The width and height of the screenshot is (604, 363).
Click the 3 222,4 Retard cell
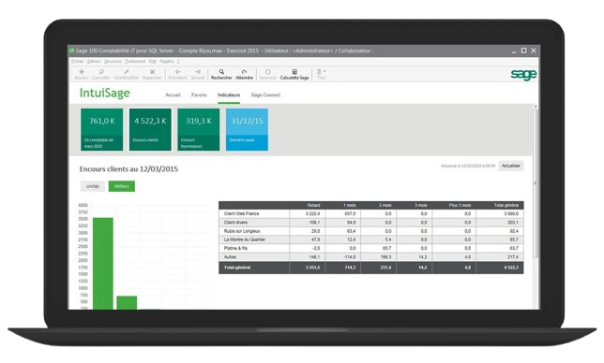pos(313,213)
